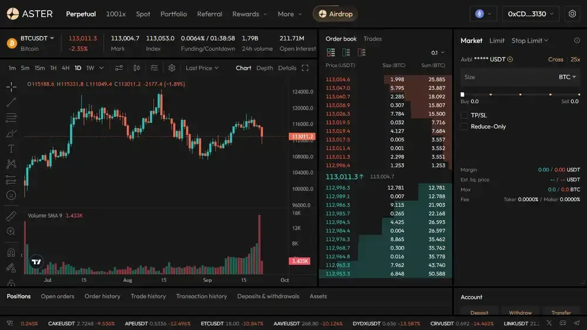The width and height of the screenshot is (587, 330).
Task: Expand the Rewards menu
Action: click(249, 14)
